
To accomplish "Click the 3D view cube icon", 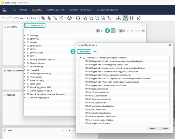I will 69,18.
